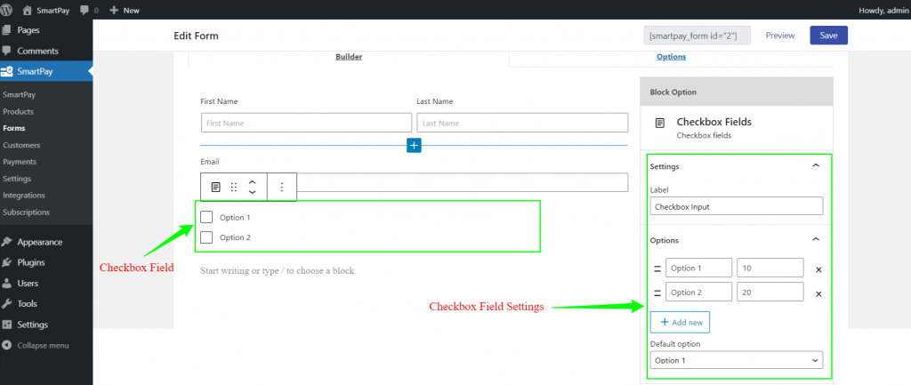Image resolution: width=911 pixels, height=385 pixels.
Task: Open block more options three-dot menu
Action: 282,187
